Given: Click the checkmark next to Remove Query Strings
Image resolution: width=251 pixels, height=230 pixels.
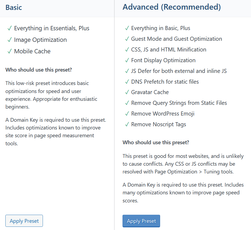Looking at the screenshot, I should click(127, 103).
